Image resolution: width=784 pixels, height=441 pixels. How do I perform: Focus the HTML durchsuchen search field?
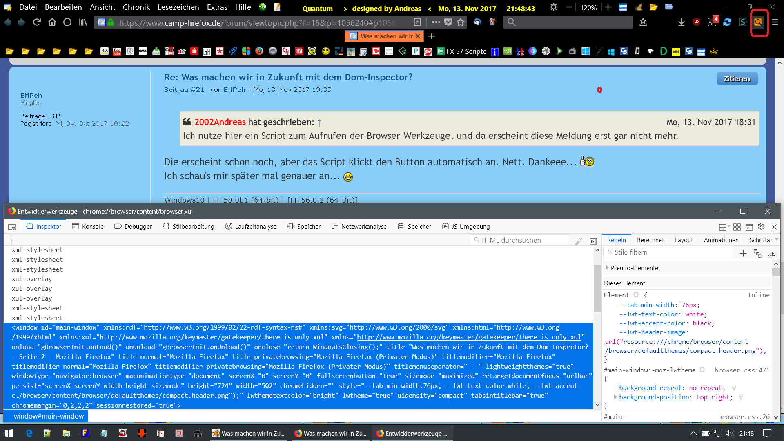point(521,240)
